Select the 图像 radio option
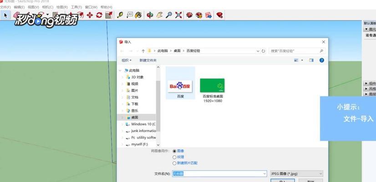 (174, 151)
